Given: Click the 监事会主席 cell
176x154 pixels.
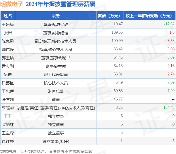Looking at the screenshot, I should (x=56, y=66).
